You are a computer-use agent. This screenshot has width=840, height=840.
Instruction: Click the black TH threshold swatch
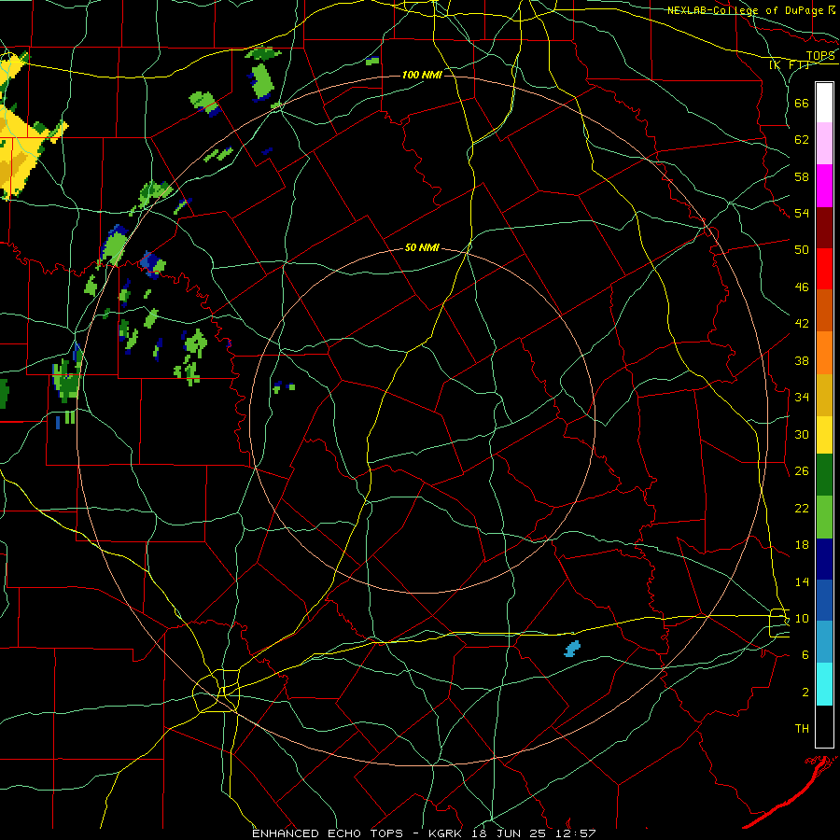pyautogui.click(x=824, y=726)
